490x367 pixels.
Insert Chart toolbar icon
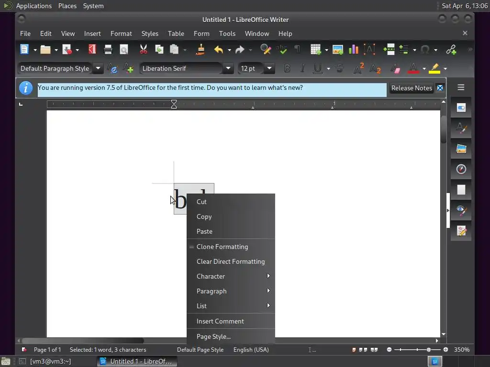tap(354, 50)
